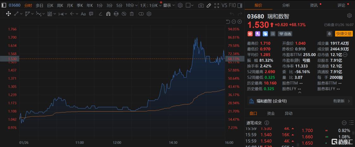The image size is (355, 147).
Task: Select the magnet snap tool
Action: [108, 14]
